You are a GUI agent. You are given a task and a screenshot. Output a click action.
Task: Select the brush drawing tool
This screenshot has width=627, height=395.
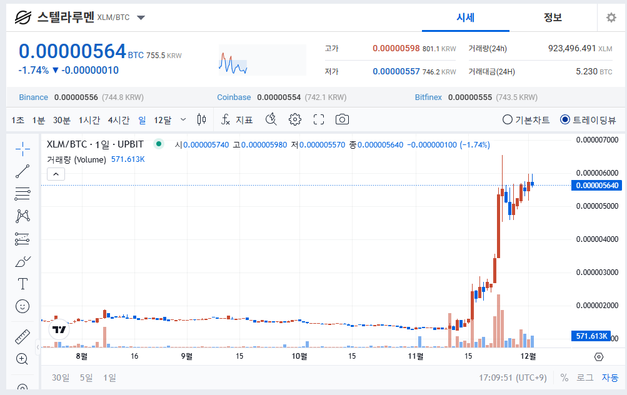pos(23,261)
